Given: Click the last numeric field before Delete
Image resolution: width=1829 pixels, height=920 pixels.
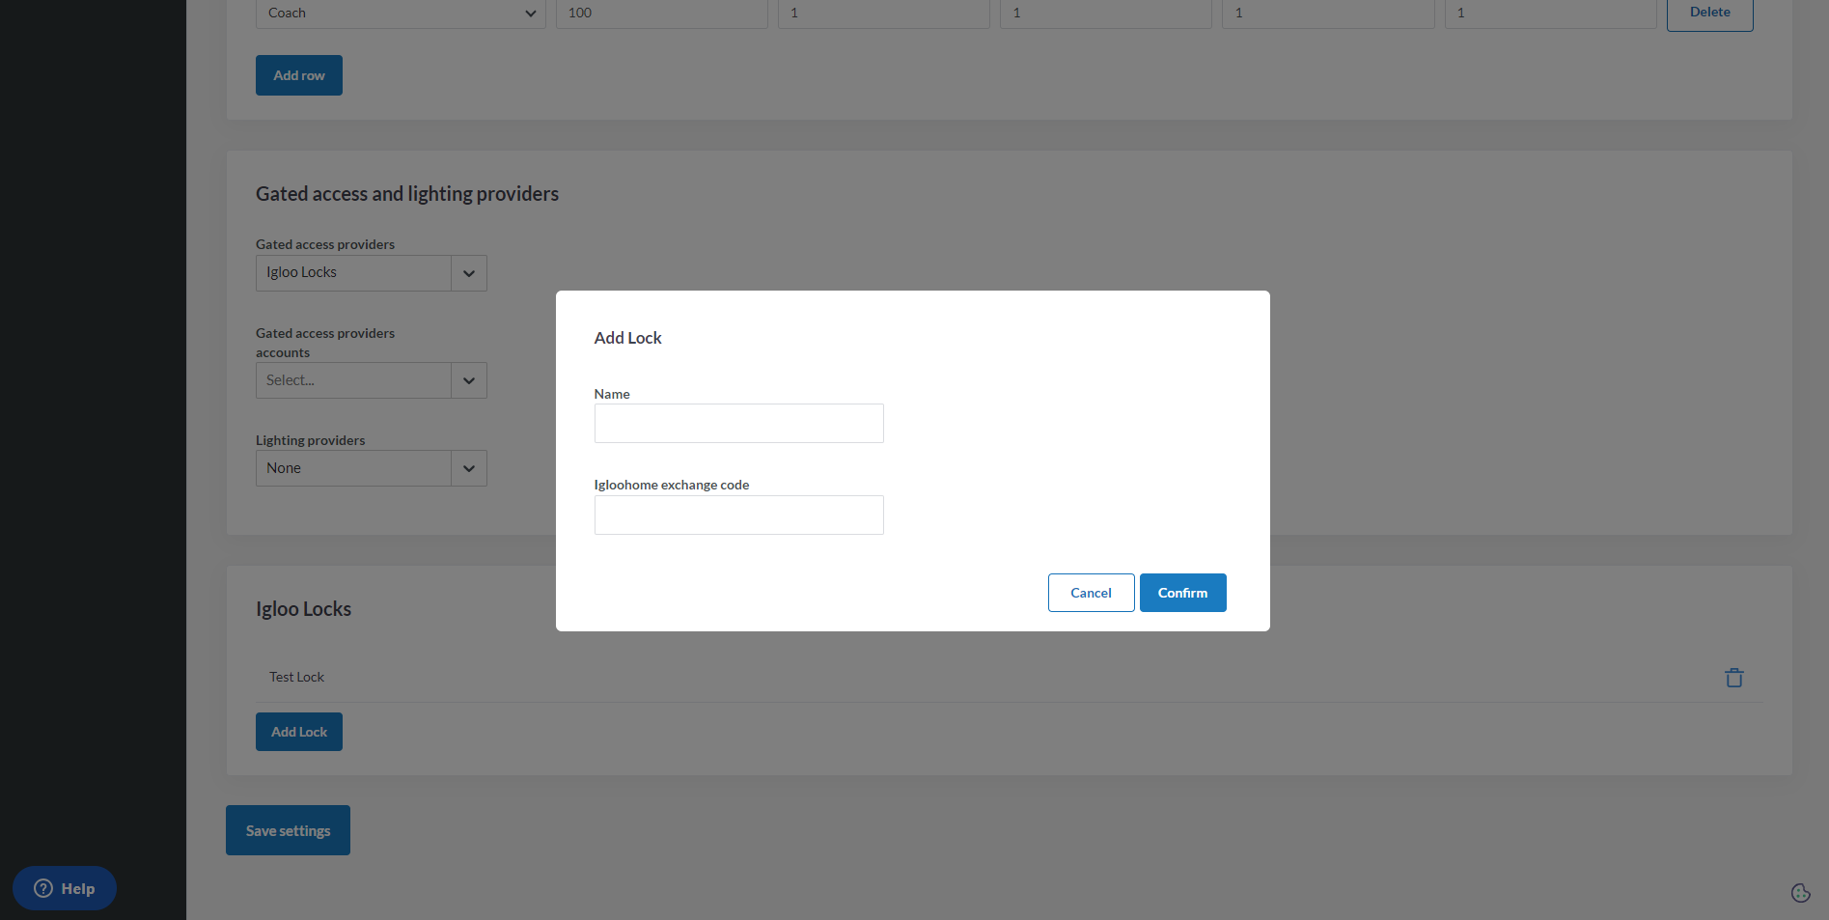Looking at the screenshot, I should [1549, 14].
